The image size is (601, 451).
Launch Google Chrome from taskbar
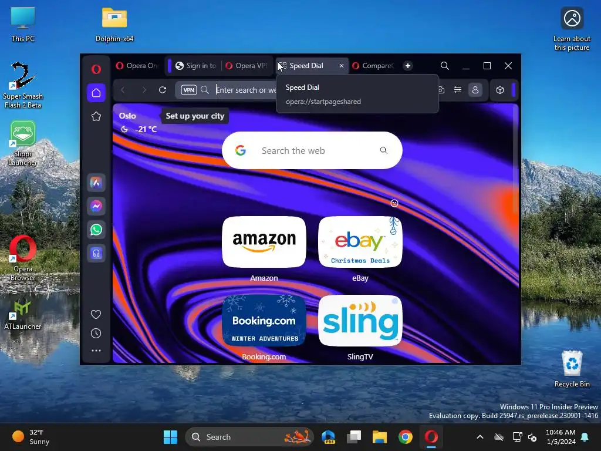click(x=405, y=437)
